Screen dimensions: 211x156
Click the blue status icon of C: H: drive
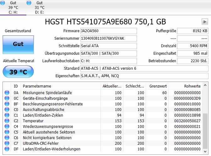(3, 3)
